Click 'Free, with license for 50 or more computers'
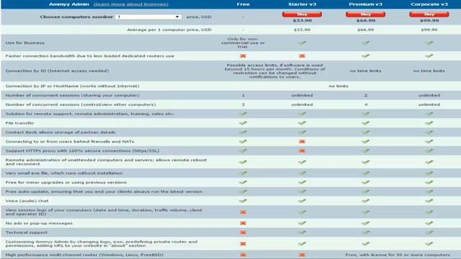This screenshot has width=461, height=259. pos(398,255)
